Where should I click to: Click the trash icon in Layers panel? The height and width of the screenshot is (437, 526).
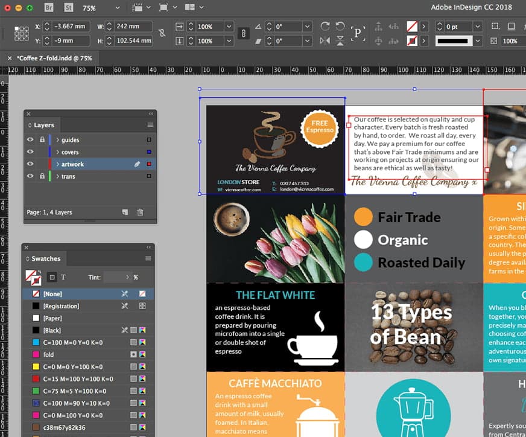click(x=140, y=212)
